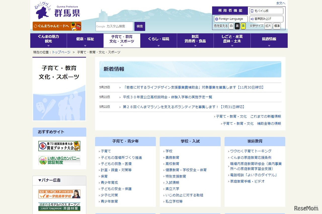The width and height of the screenshot is (322, 214).
Task: Reset text size with 標準 button
Action: click(277, 26)
